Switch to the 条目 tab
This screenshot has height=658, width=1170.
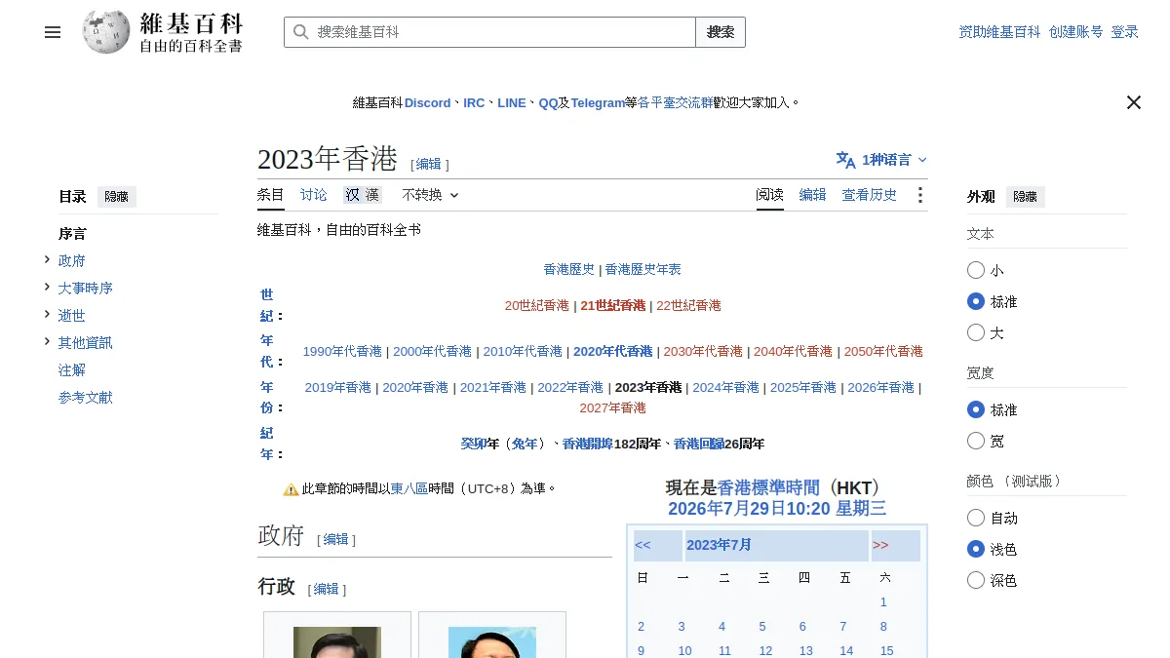pos(271,195)
